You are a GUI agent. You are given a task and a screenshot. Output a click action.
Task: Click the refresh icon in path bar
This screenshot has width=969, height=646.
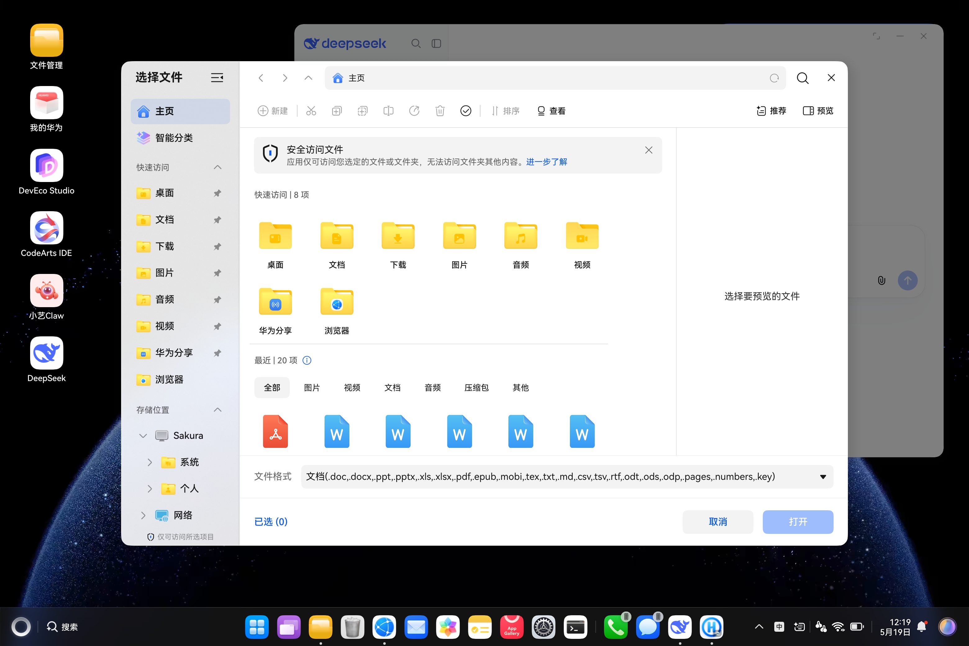tap(774, 78)
